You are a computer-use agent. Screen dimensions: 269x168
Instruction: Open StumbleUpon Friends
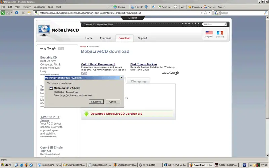[x=209, y=7]
